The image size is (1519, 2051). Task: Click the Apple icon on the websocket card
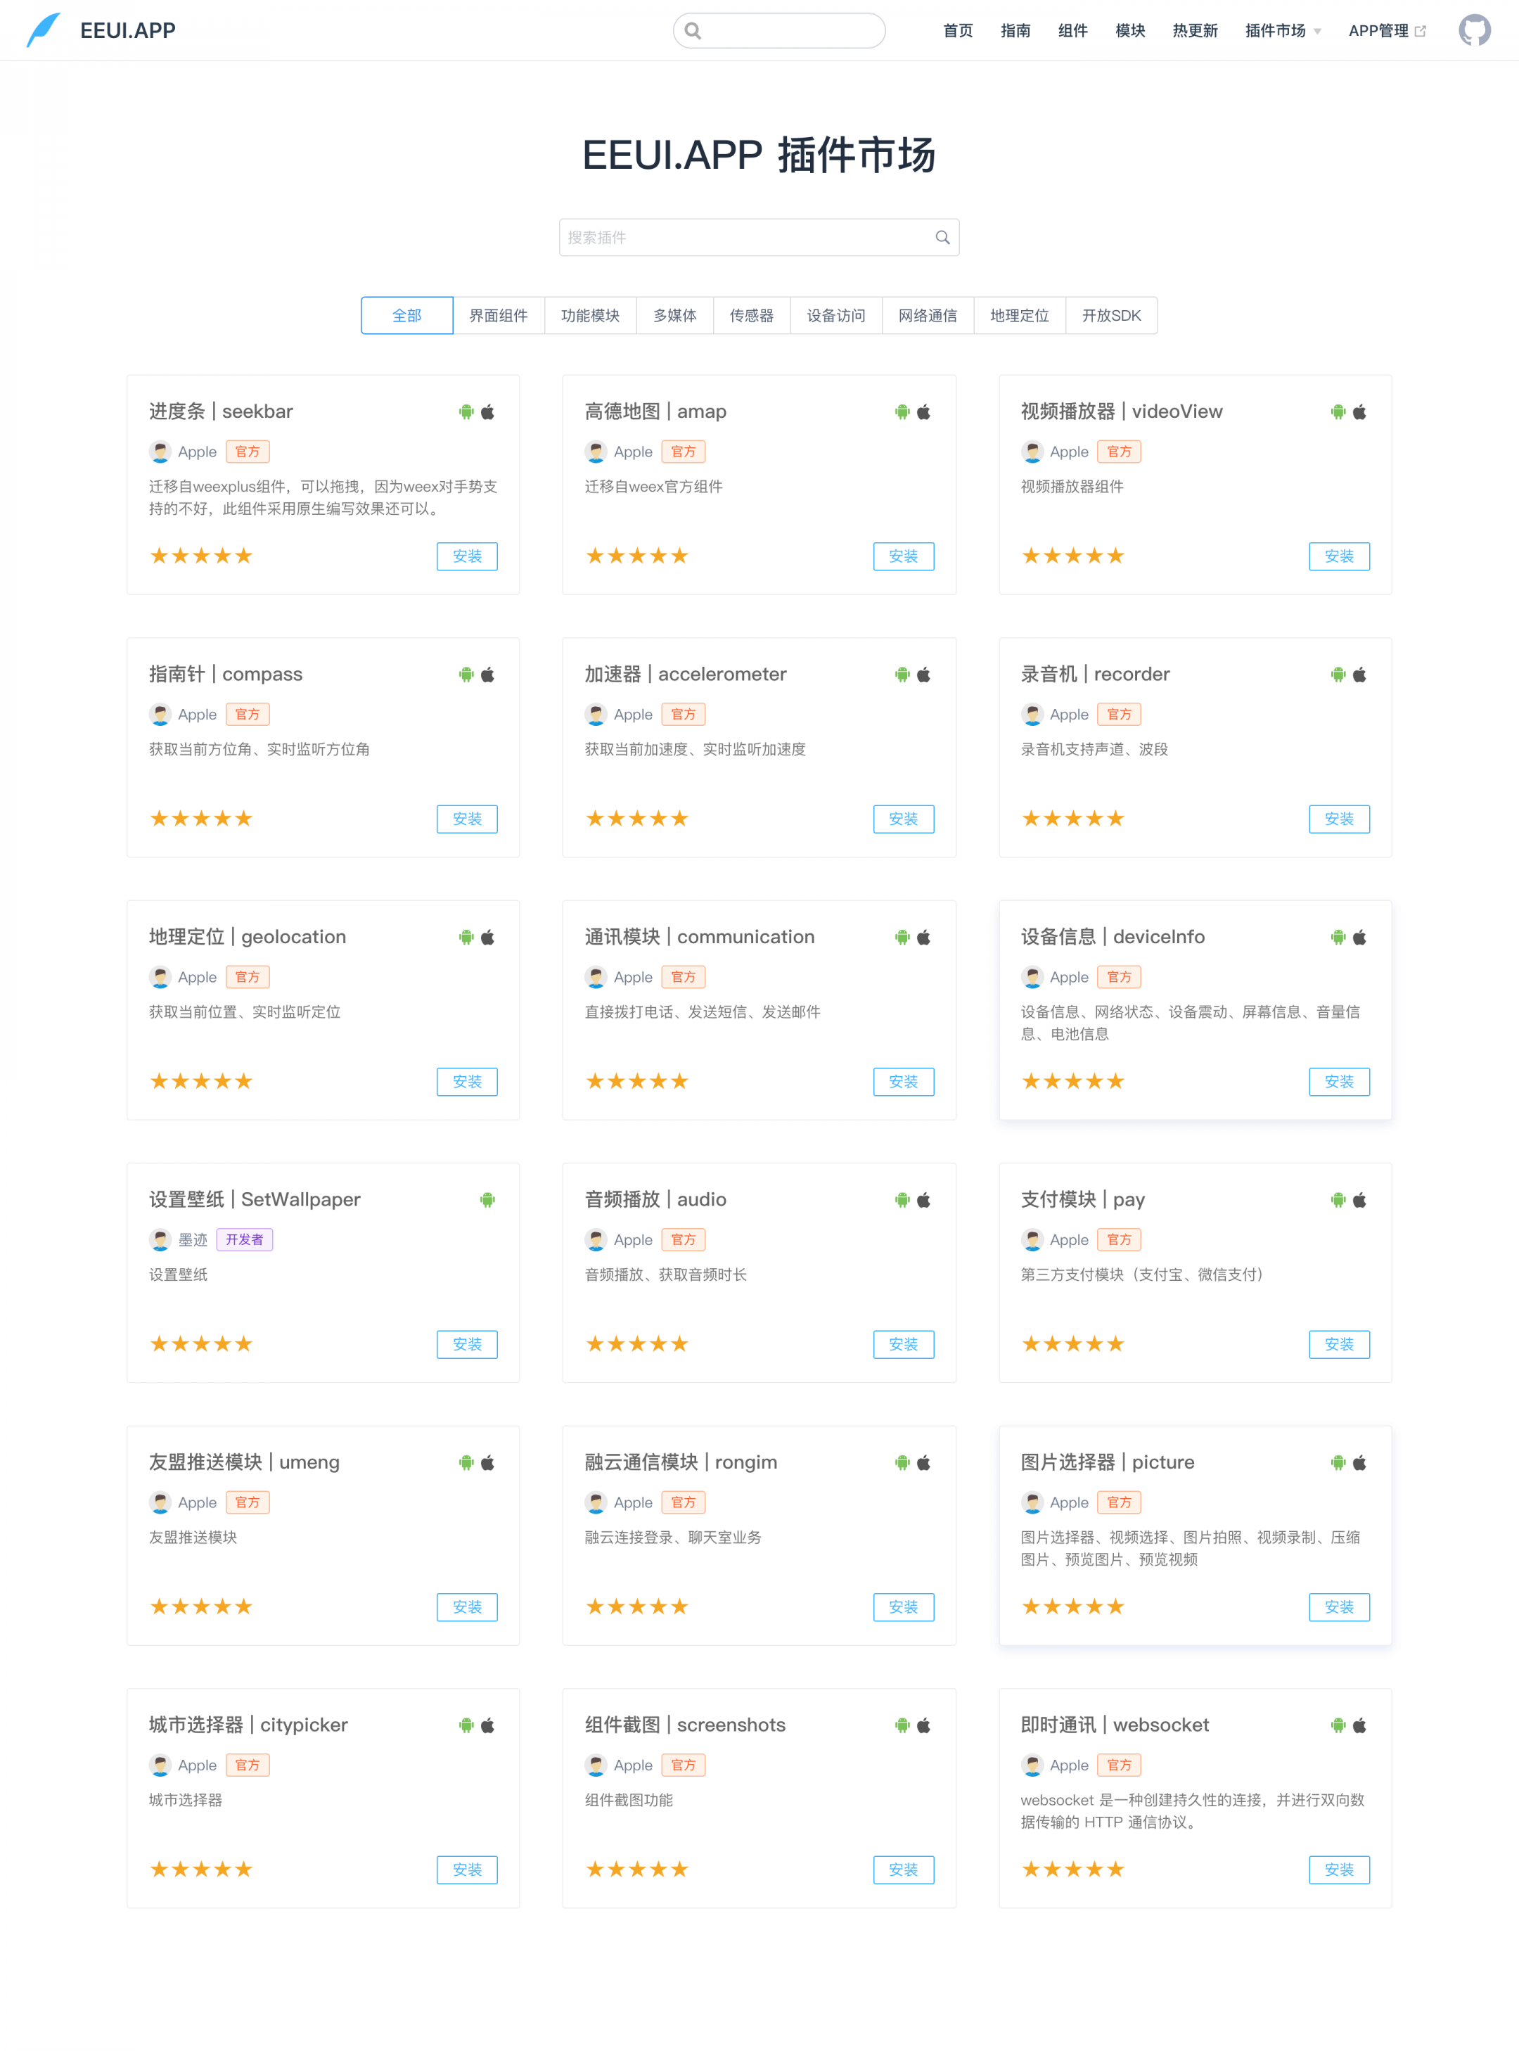(1359, 1725)
